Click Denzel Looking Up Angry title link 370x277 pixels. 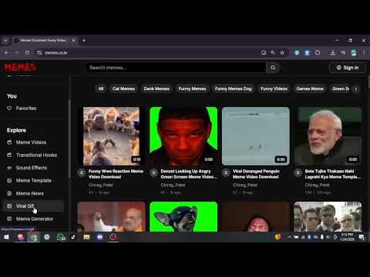pyautogui.click(x=189, y=174)
